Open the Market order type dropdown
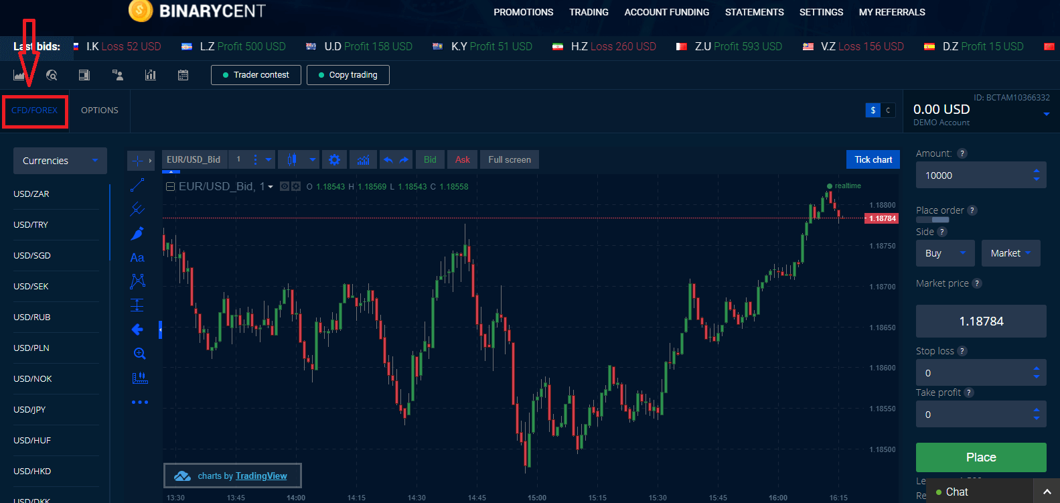The image size is (1060, 503). click(x=1011, y=253)
